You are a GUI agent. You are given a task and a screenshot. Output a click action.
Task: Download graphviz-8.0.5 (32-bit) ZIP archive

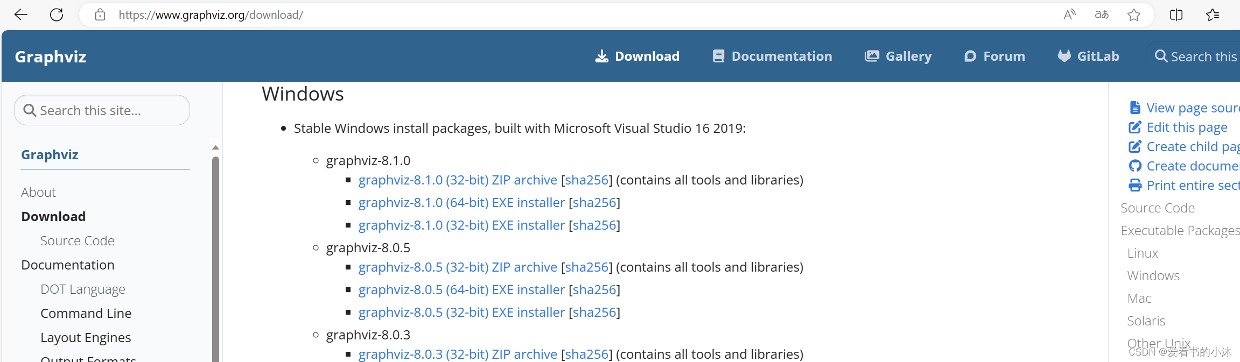[x=458, y=267]
